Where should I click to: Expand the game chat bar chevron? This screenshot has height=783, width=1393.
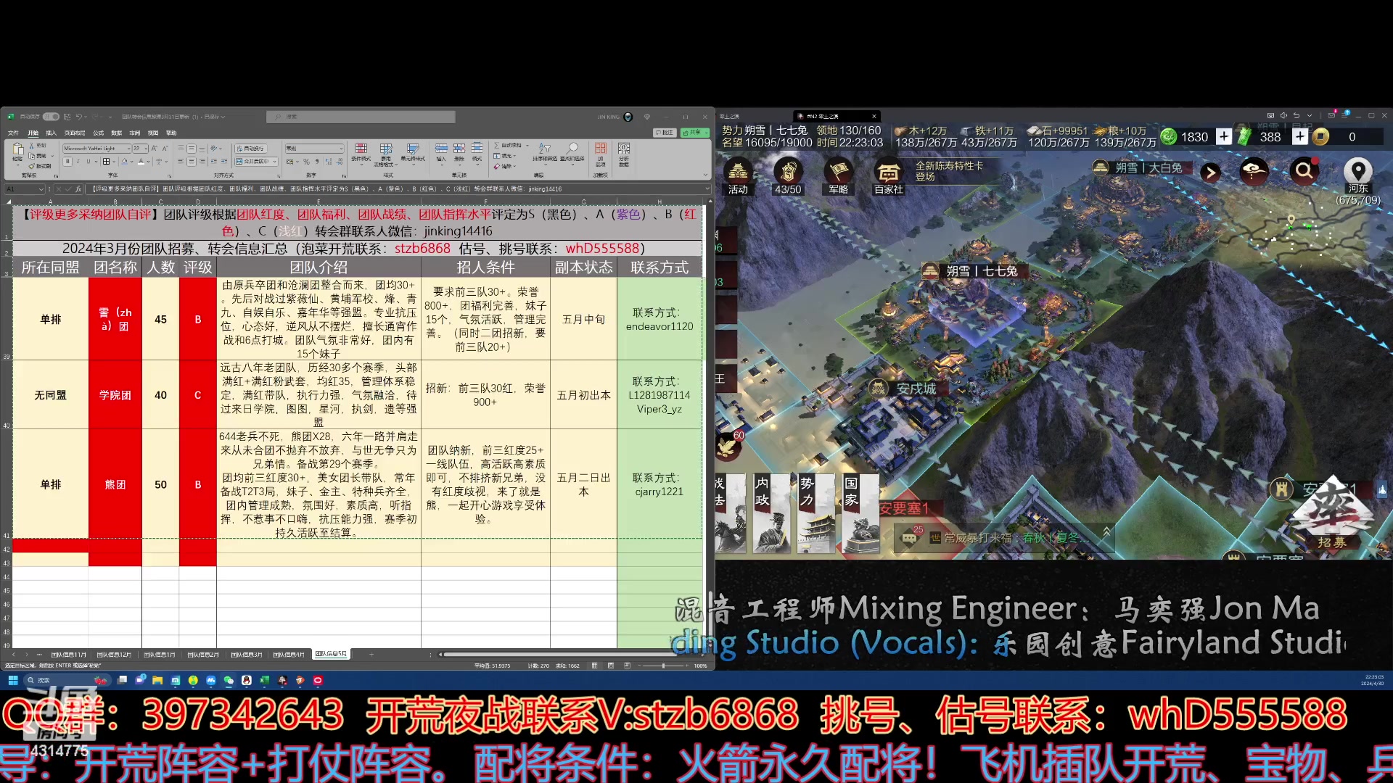pyautogui.click(x=1106, y=532)
